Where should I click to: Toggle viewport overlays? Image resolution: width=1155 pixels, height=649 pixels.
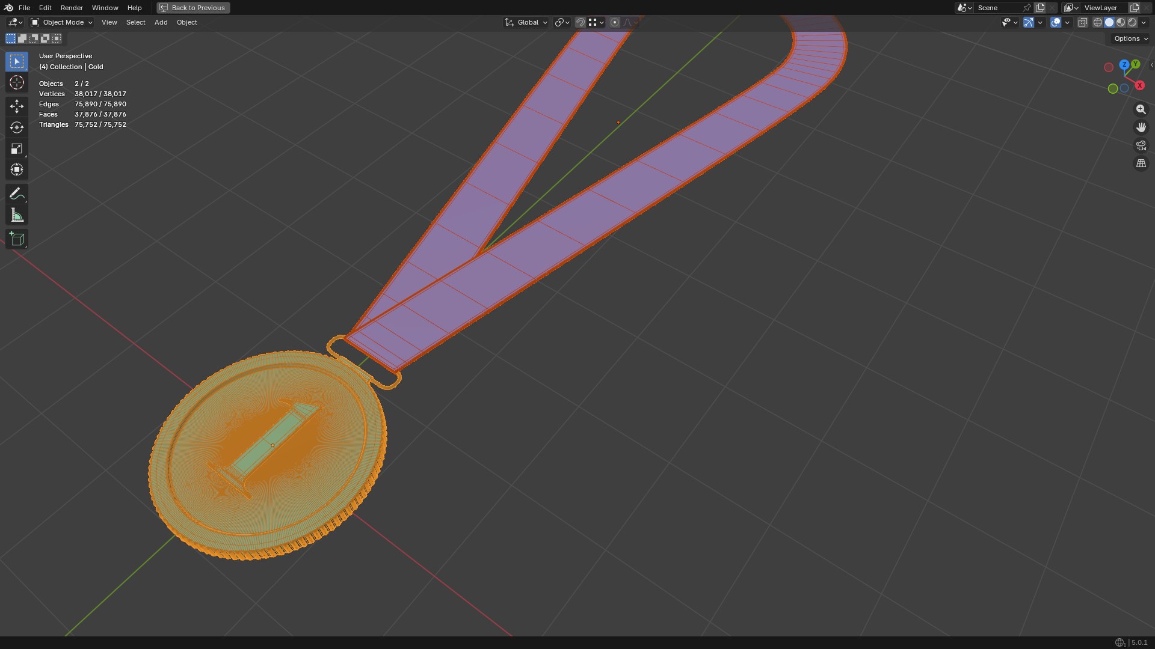pyautogui.click(x=1056, y=22)
